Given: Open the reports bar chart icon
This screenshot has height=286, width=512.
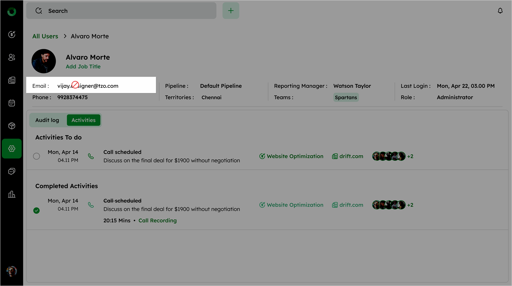Looking at the screenshot, I should tap(12, 194).
